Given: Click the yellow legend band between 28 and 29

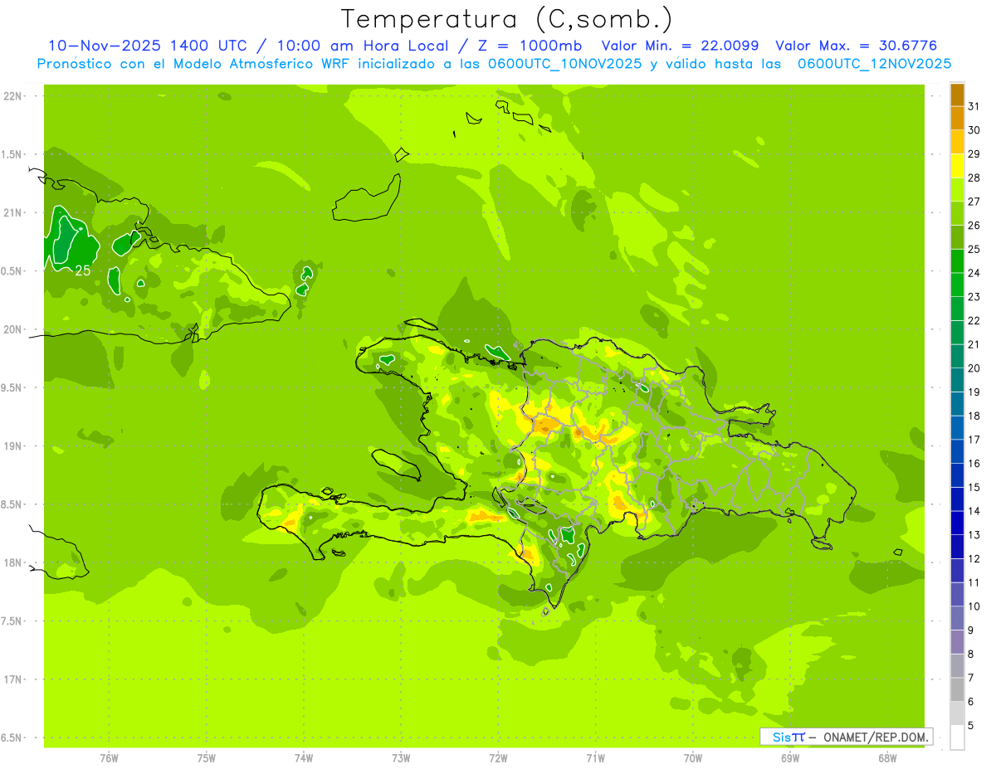Looking at the screenshot, I should pos(957,165).
